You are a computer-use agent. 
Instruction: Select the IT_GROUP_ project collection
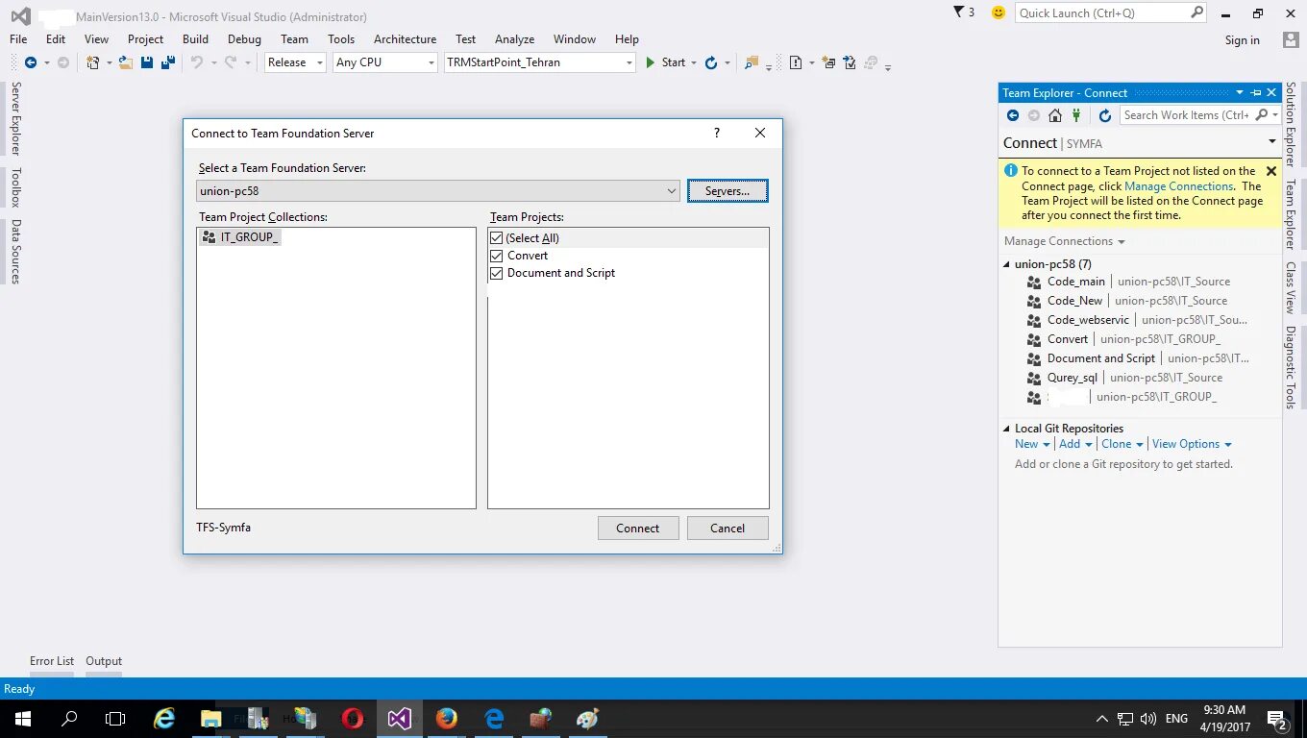coord(240,237)
